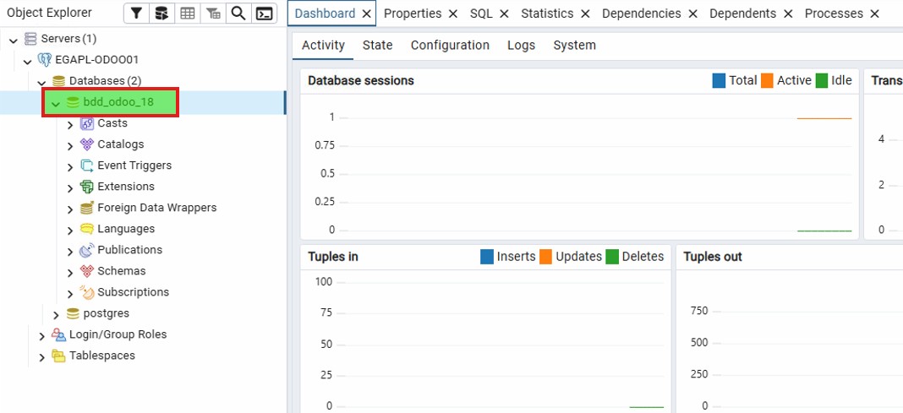Click the Filtered Rows toolbar icon
Screen dimensions: 903x413
pyautogui.click(x=213, y=14)
